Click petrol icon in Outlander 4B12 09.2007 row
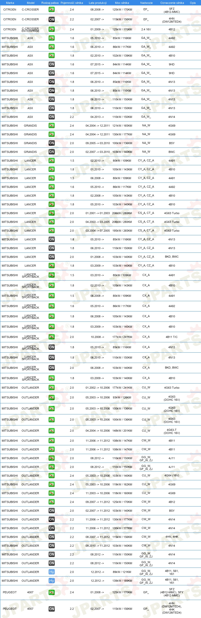Viewport: 201px width, 618px height. 51,502
